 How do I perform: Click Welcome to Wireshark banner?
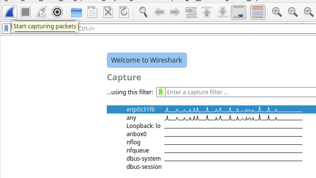147,60
